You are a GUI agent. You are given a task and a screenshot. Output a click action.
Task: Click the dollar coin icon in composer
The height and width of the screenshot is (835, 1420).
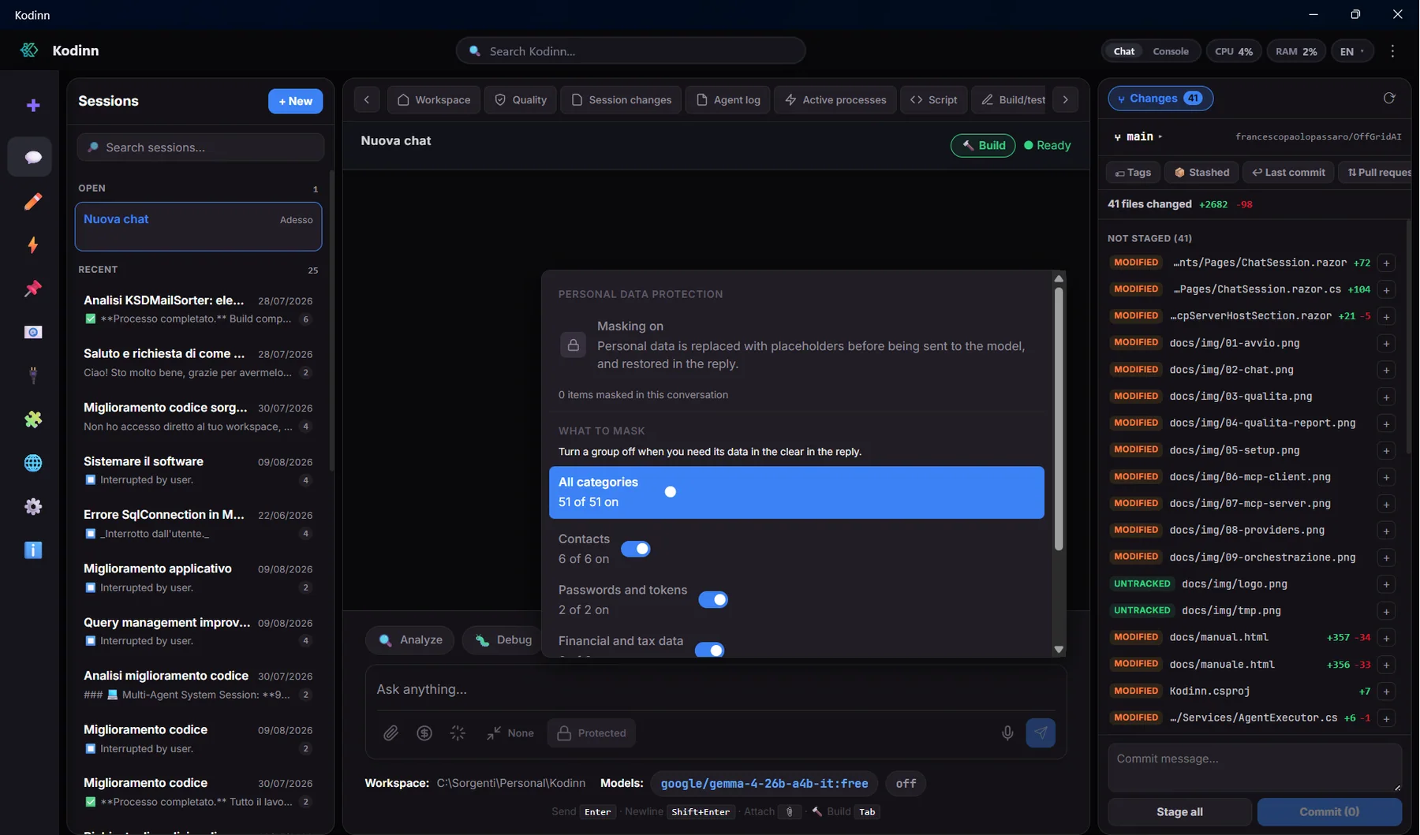[424, 733]
